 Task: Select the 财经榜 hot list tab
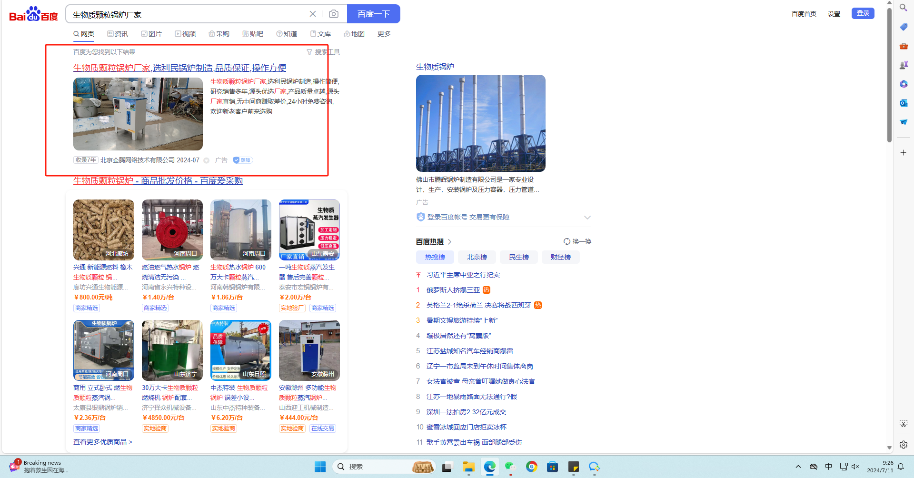pos(561,257)
